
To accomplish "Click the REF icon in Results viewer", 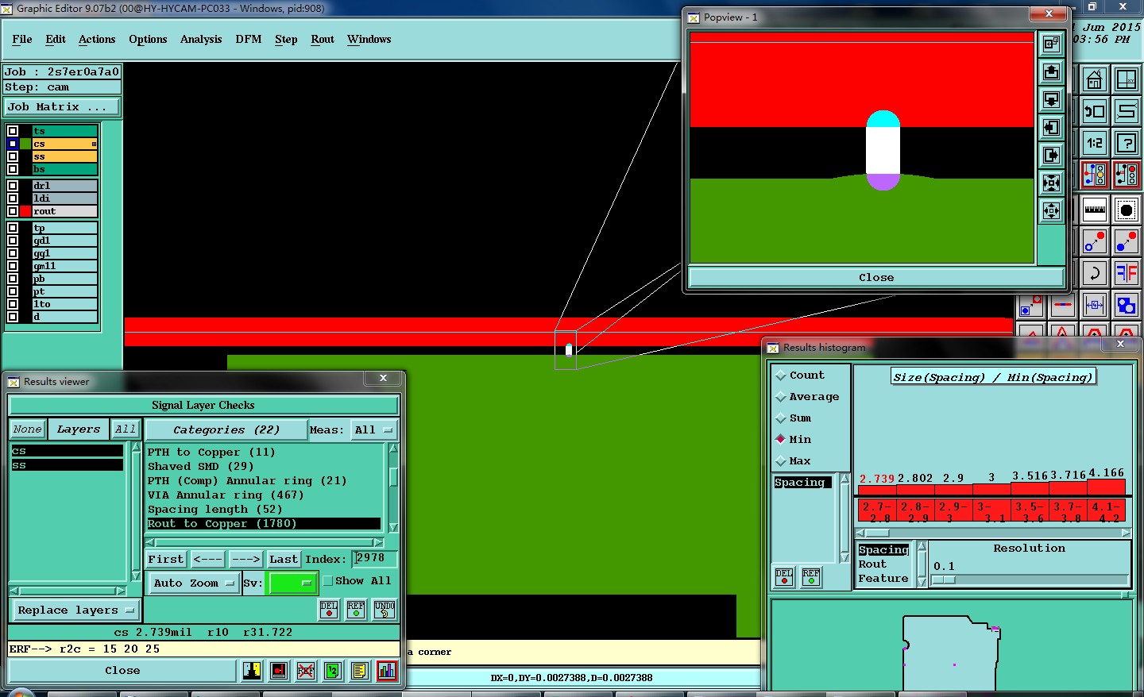I will 356,610.
